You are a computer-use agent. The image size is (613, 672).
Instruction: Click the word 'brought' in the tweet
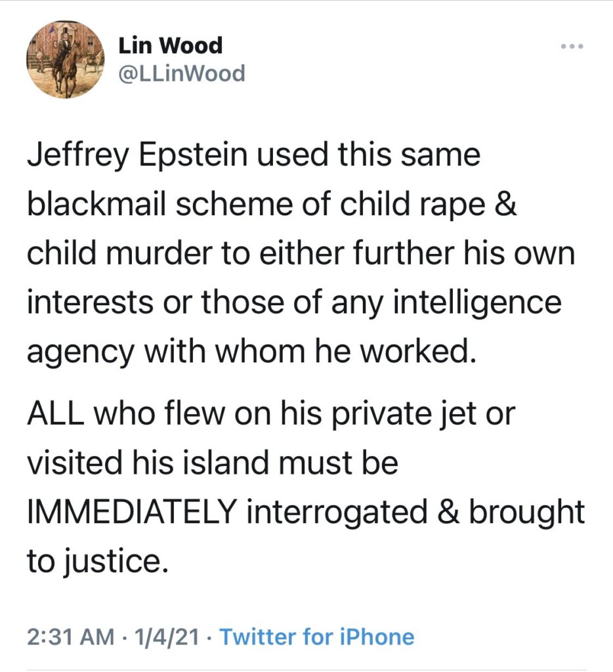pos(527,513)
